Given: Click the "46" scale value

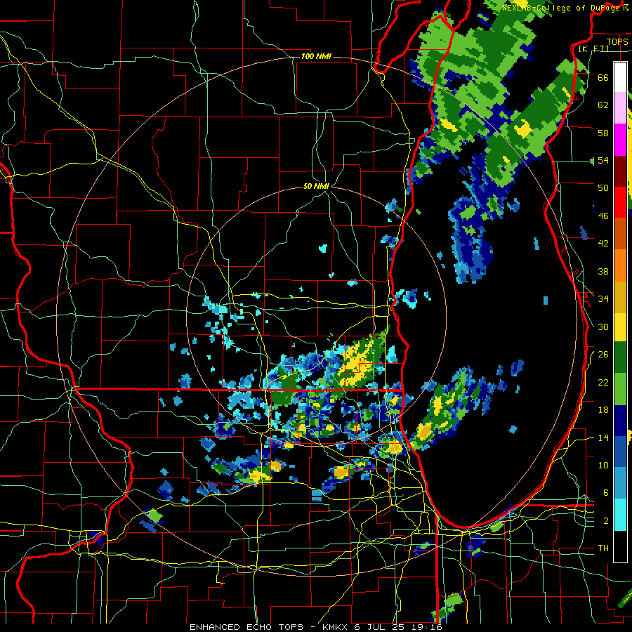Looking at the screenshot, I should point(603,216).
